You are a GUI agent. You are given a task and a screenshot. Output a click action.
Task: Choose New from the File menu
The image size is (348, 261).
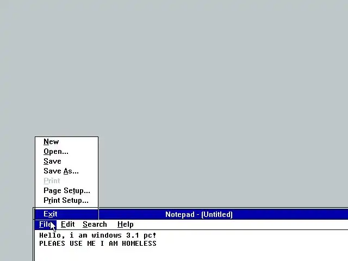click(66, 141)
